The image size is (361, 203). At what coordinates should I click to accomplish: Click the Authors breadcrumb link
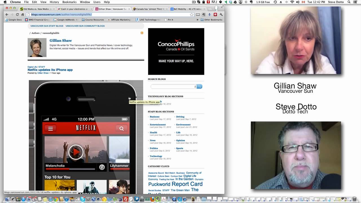36,33
